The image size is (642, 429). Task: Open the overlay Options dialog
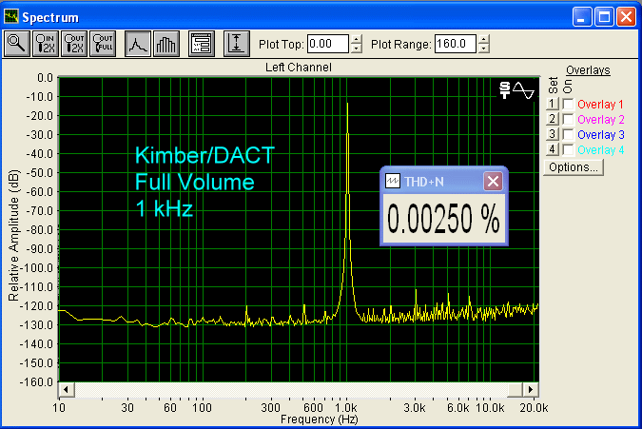coord(574,167)
